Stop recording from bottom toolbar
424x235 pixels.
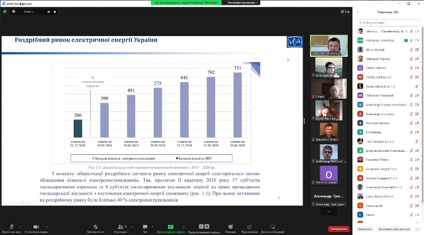207,227
